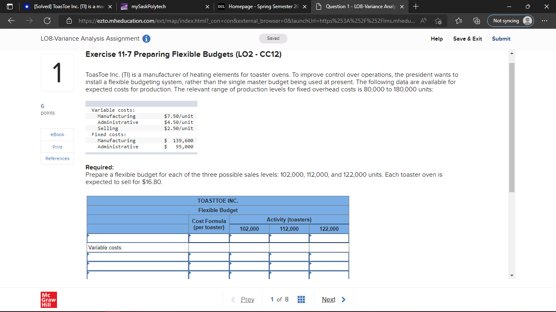Select first row 122,000 column cell
Screen dimensions: 556x312
329,238
